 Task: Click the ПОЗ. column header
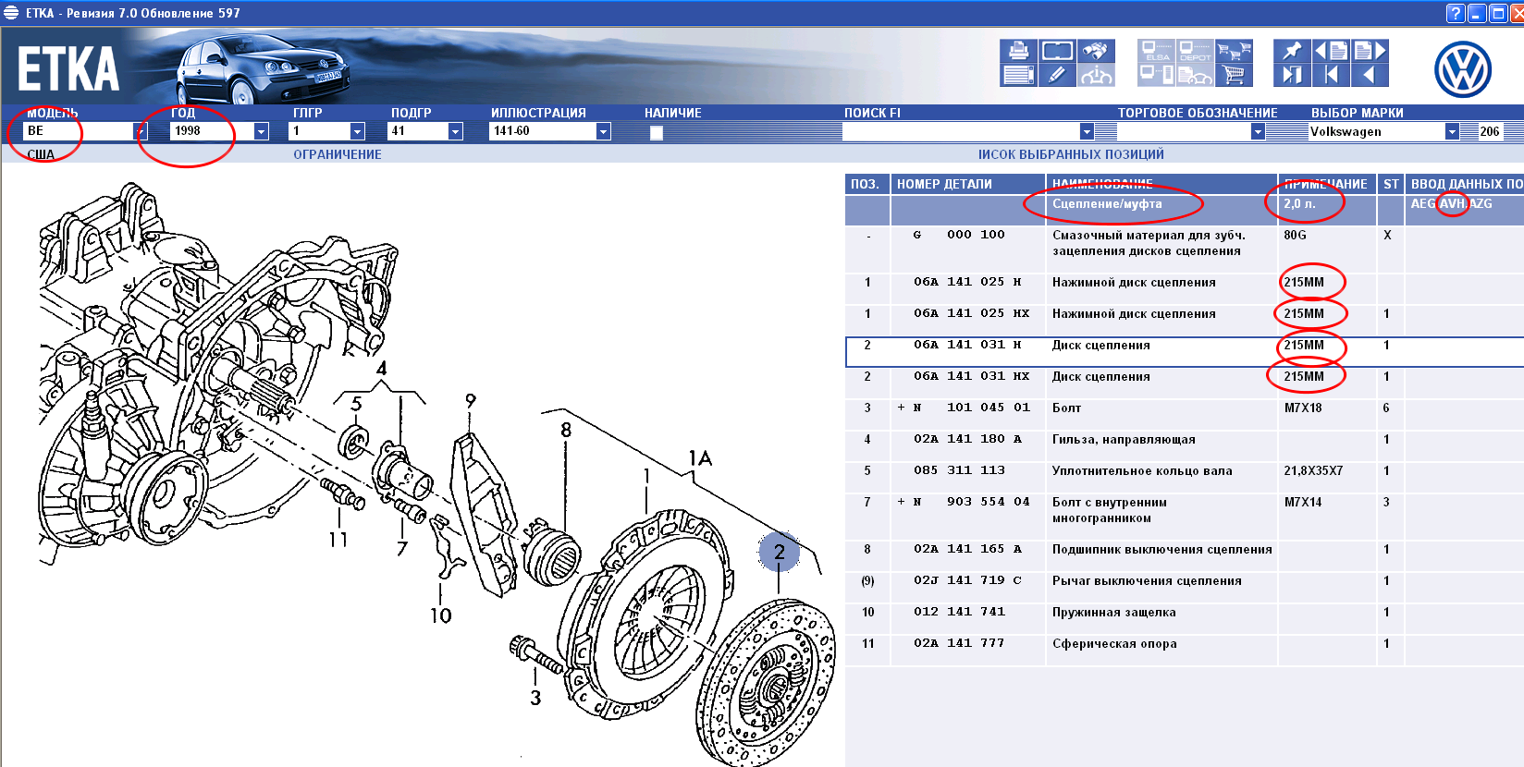(866, 184)
